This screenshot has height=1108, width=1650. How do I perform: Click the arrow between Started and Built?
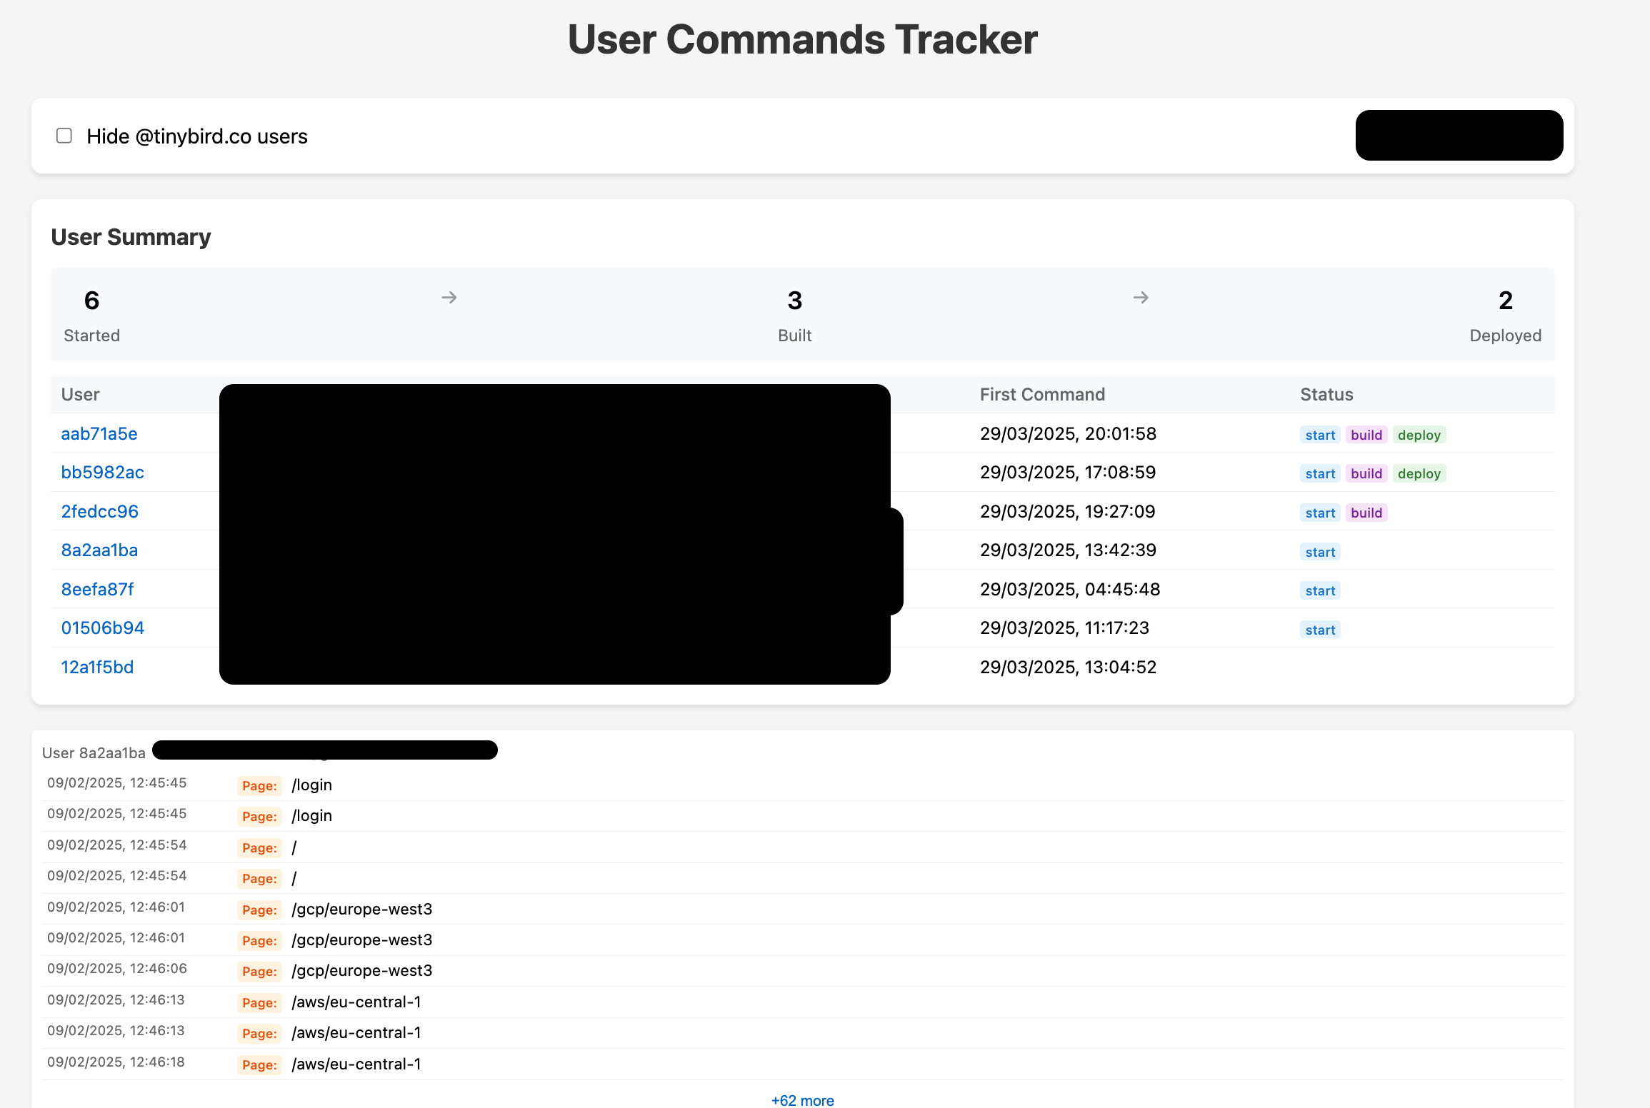(x=449, y=297)
